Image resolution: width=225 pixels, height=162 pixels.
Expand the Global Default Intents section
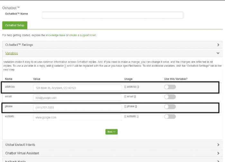click(113, 145)
